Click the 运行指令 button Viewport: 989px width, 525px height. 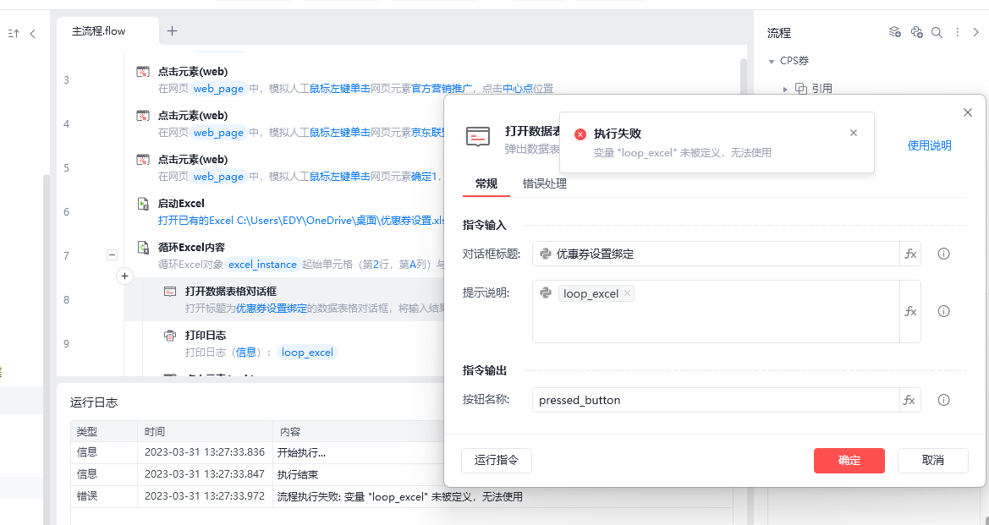point(497,461)
